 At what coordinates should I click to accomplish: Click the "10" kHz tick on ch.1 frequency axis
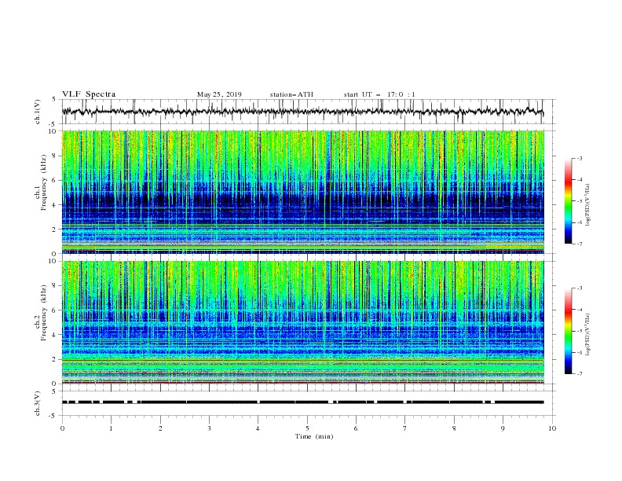(x=53, y=131)
